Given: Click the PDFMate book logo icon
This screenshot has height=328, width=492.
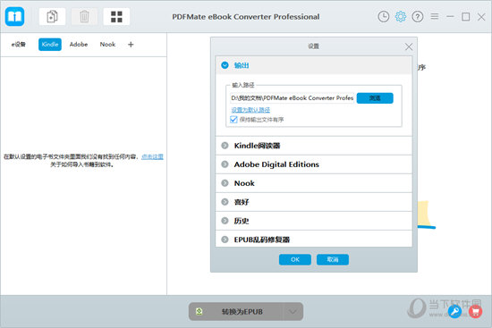Looking at the screenshot, I should click(14, 16).
